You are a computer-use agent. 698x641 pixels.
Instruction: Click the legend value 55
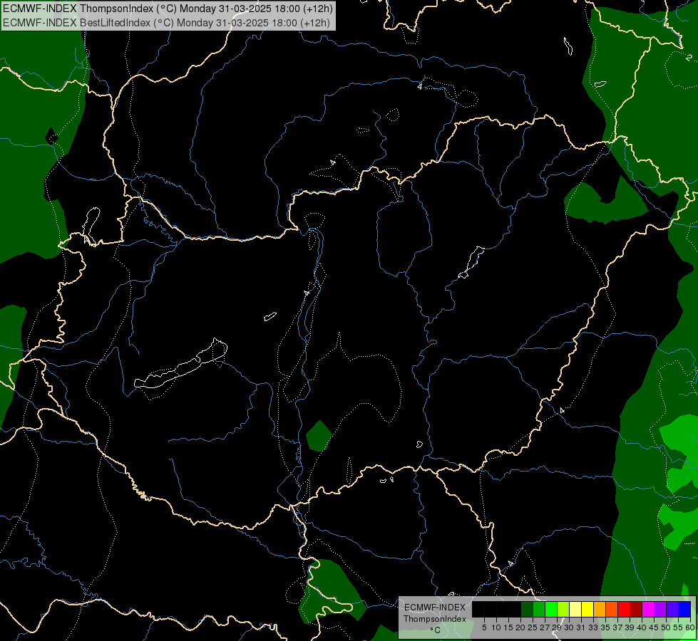click(679, 627)
